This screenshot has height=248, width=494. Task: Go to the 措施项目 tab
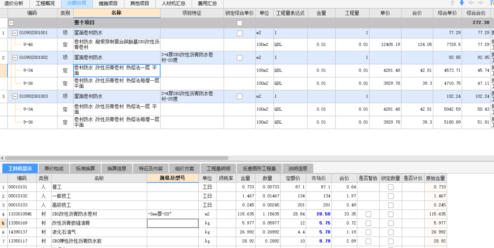(108, 3)
